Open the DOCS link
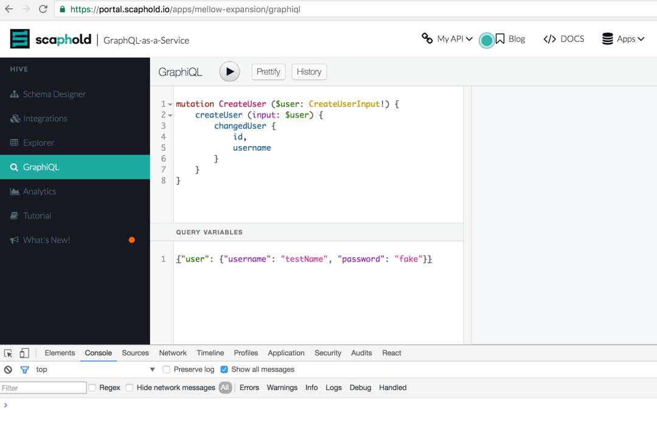Image resolution: width=657 pixels, height=441 pixels. tap(563, 39)
